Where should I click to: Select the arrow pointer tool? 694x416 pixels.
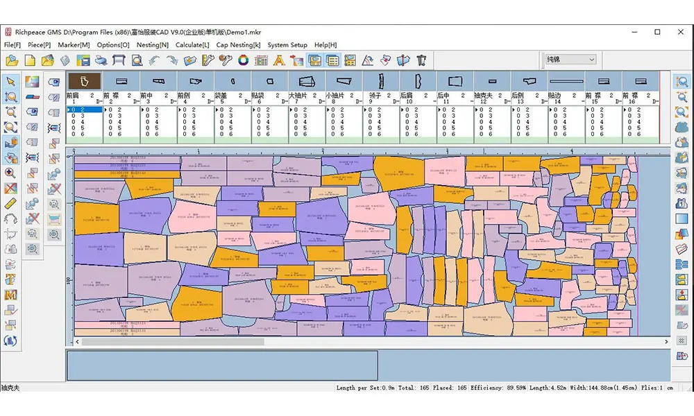[11, 81]
